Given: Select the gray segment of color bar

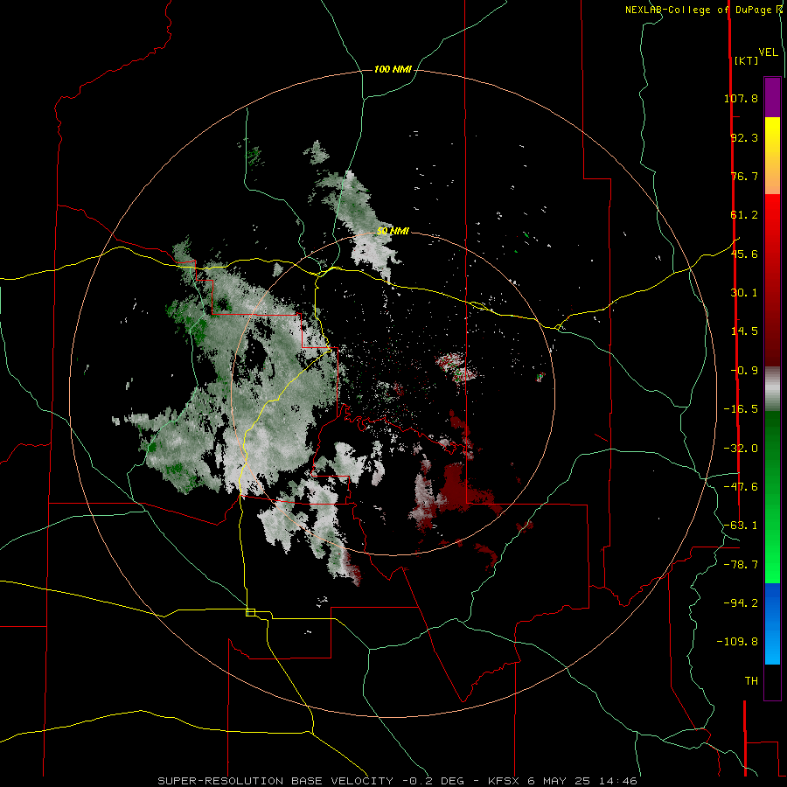Looking at the screenshot, I should (772, 389).
